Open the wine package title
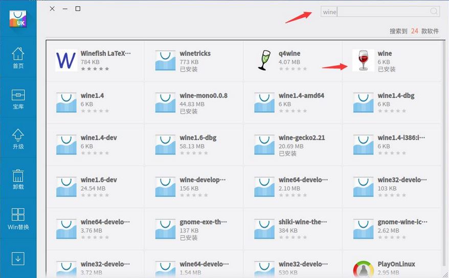Viewport: 449px width, 278px height. click(x=385, y=54)
